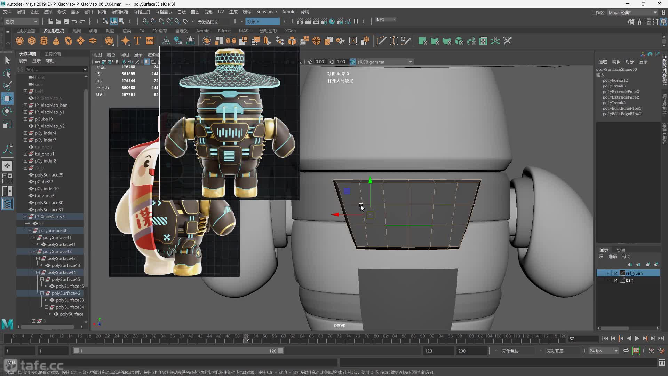
Task: Create a polygon torus from the shelf
Action: click(68, 41)
